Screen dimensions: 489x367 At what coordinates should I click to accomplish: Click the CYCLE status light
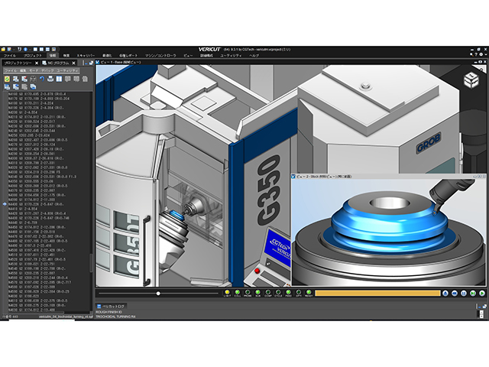[x=278, y=292]
